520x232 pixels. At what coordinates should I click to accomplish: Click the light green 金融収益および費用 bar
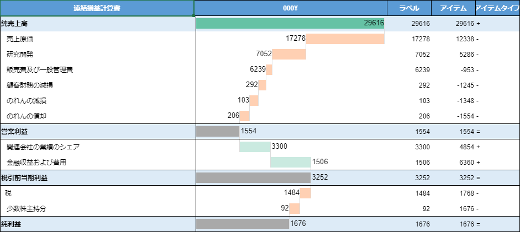[290, 162]
